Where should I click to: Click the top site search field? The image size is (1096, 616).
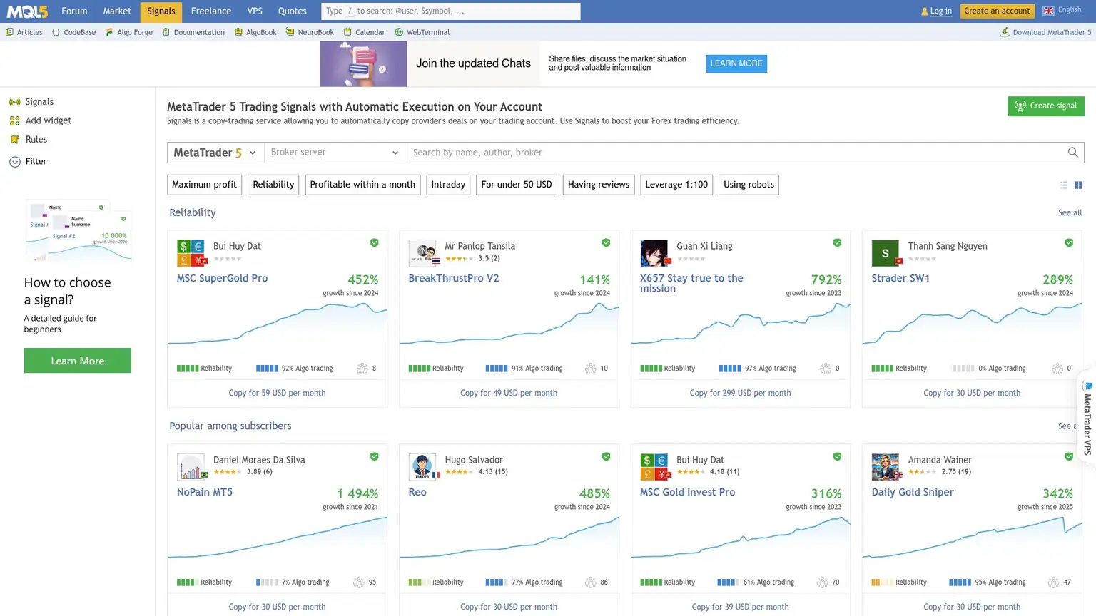tap(451, 11)
